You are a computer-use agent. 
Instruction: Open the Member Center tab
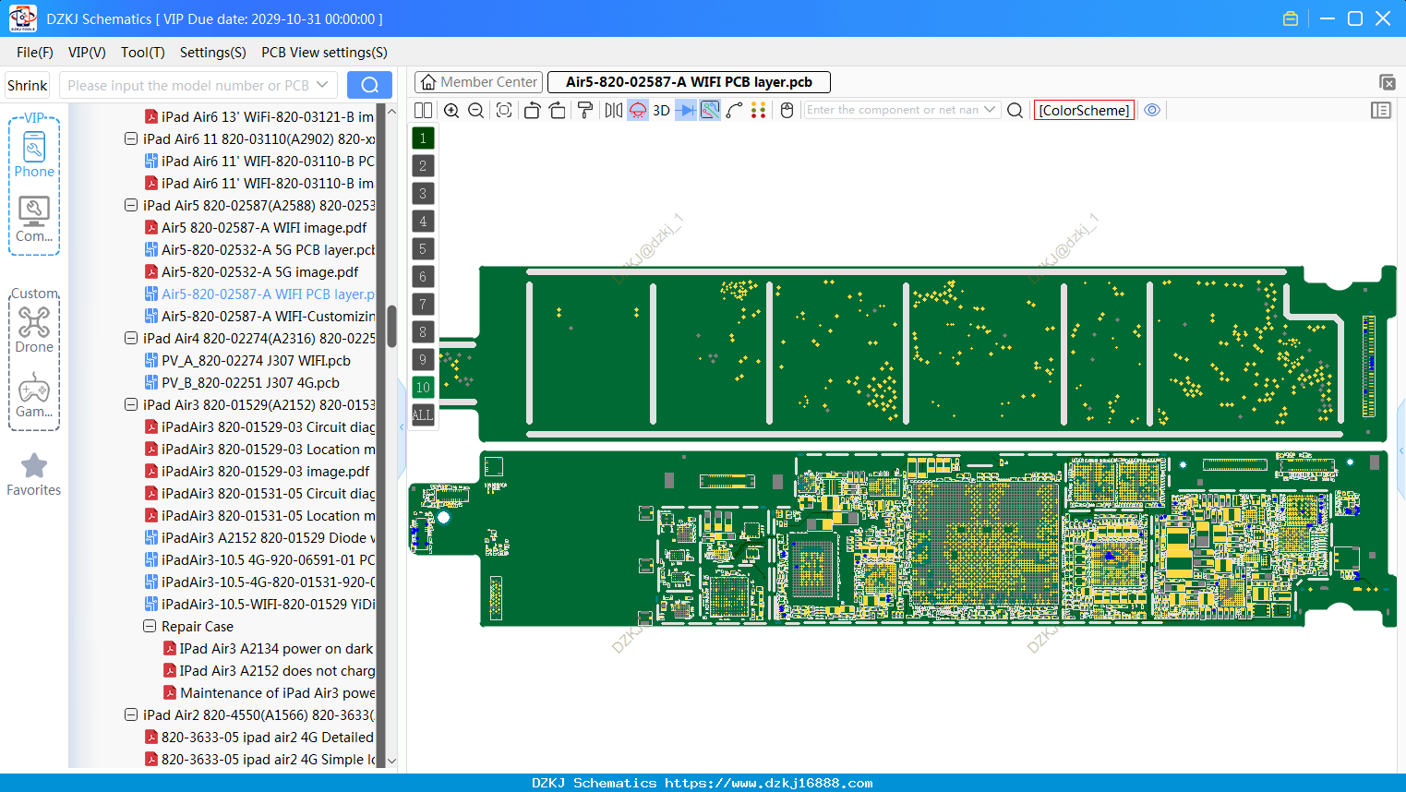(x=479, y=82)
